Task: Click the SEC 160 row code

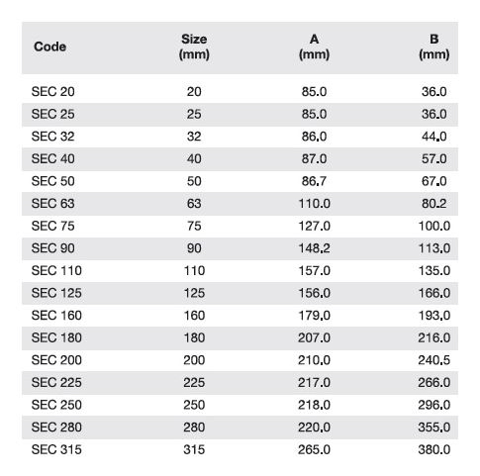Action: 56,316
